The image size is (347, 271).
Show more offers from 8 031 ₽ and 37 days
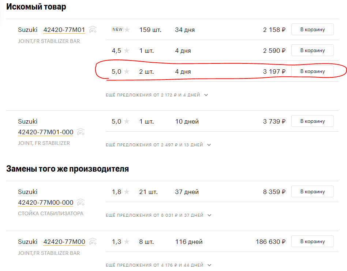(159, 215)
